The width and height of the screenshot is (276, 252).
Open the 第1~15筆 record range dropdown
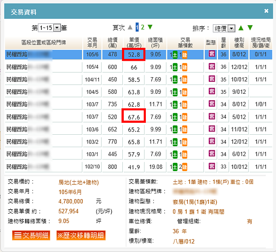pos(49,28)
